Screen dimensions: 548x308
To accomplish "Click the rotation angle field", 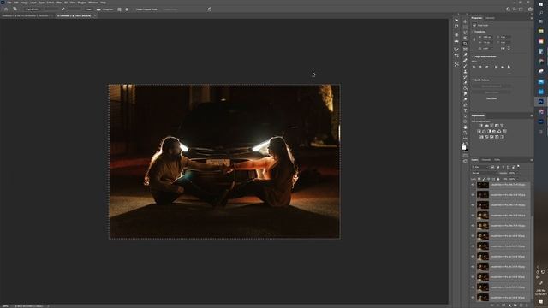I will [487, 49].
